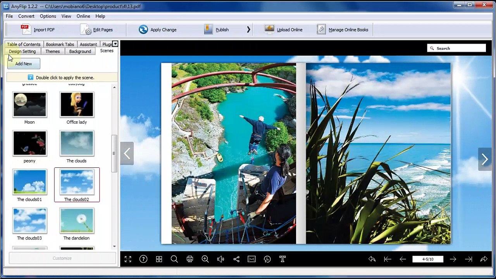Click the Customize button
Viewport: 496px width, 279px height.
pyautogui.click(x=62, y=258)
